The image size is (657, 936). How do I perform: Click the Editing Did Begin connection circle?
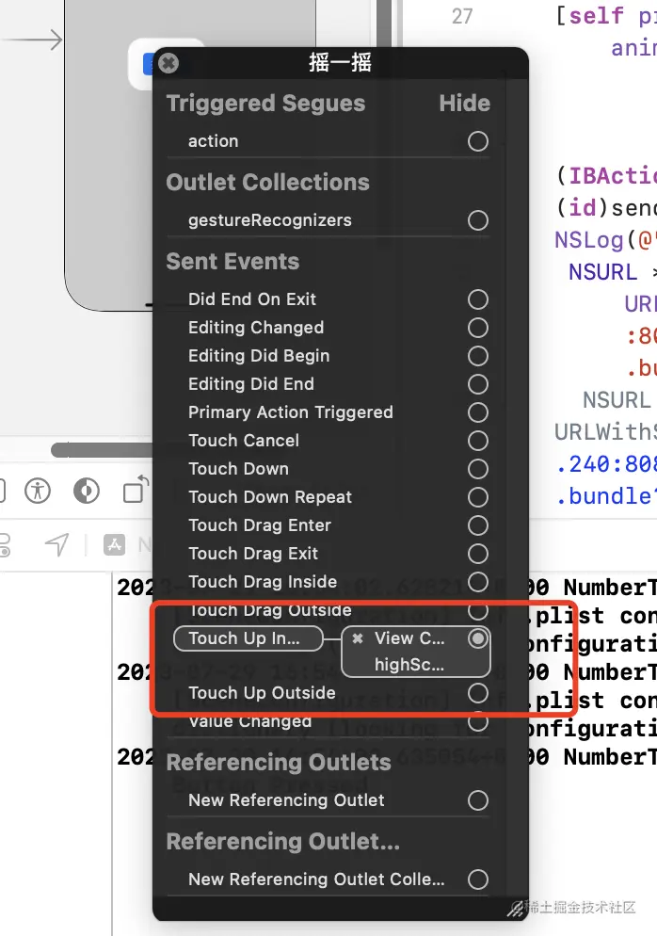478,356
